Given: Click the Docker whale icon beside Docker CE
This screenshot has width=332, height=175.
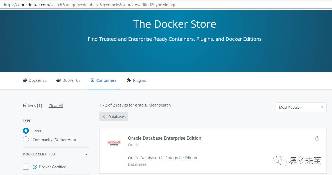Looking at the screenshot, I should coord(59,80).
